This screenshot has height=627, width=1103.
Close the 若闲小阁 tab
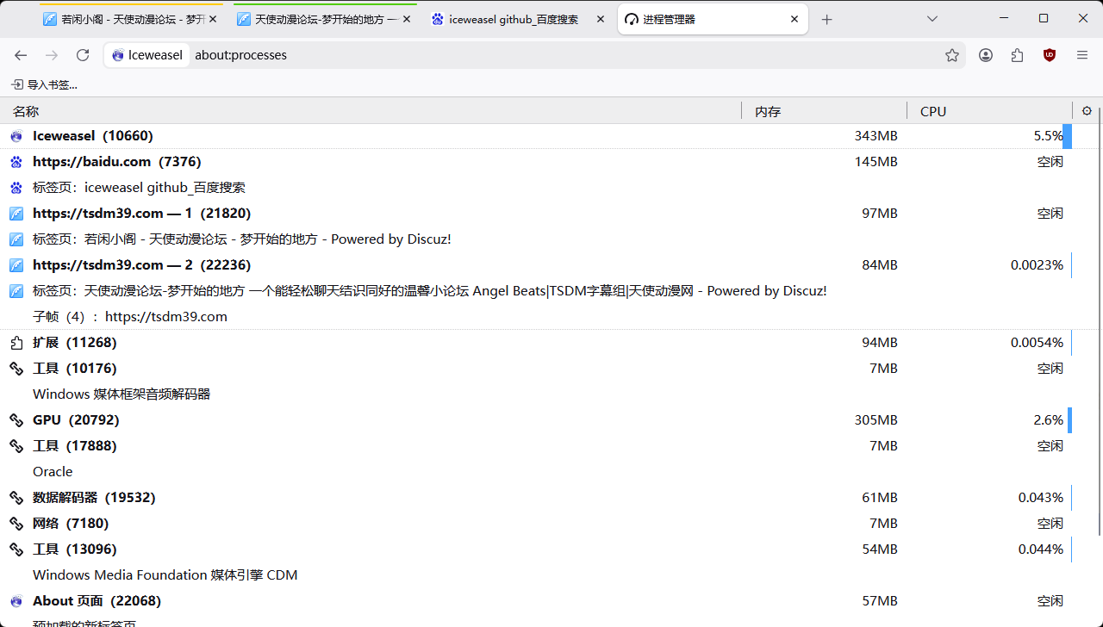point(213,19)
